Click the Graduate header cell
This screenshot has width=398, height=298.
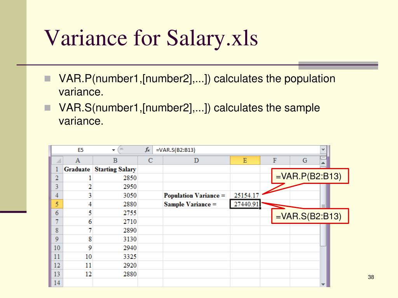78,169
